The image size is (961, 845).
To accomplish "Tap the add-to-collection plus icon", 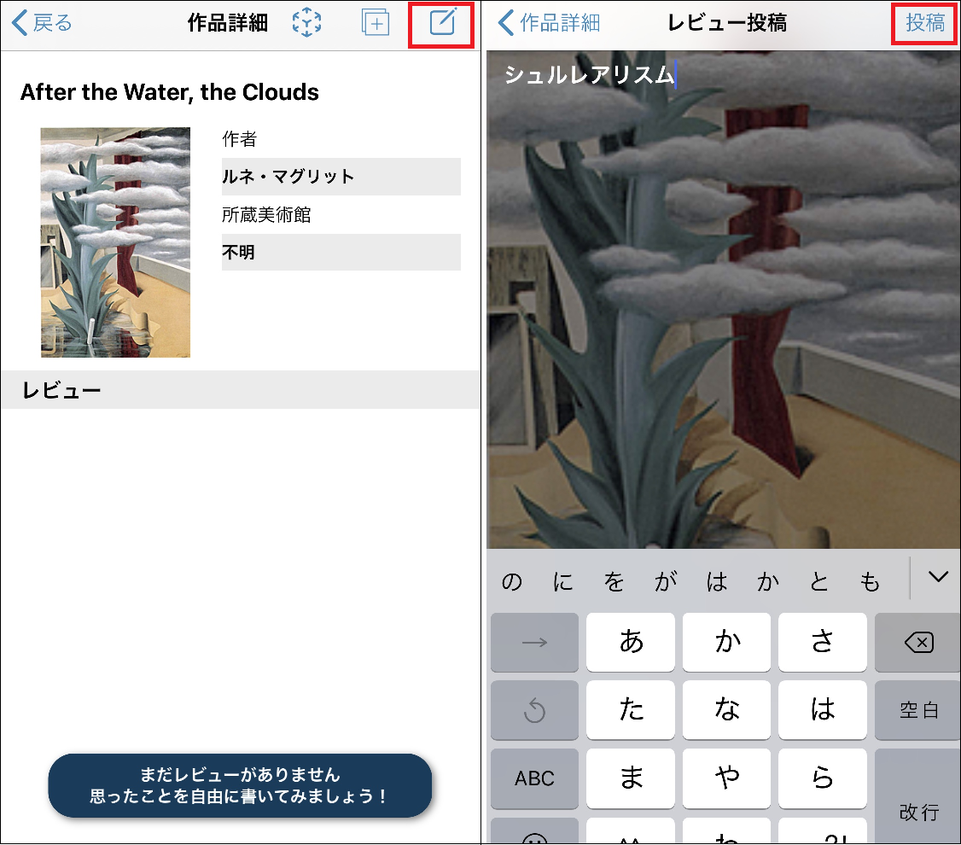I will tap(375, 23).
